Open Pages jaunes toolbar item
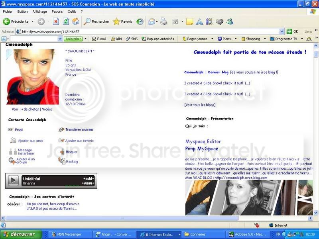319x239 pixels. pyautogui.click(x=195, y=39)
